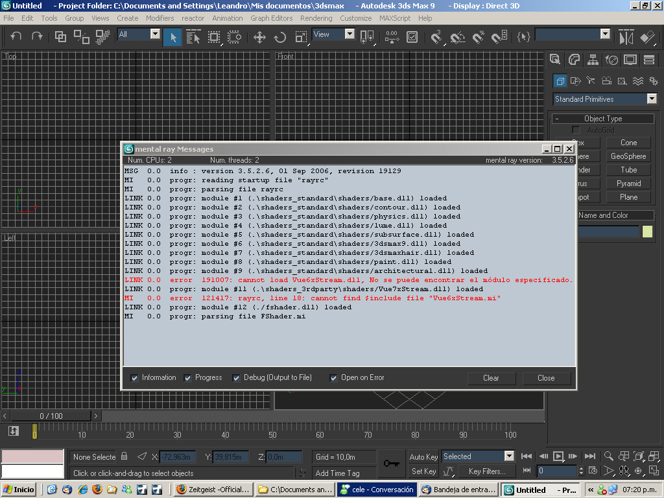Open the Modifiers menu

[160, 18]
